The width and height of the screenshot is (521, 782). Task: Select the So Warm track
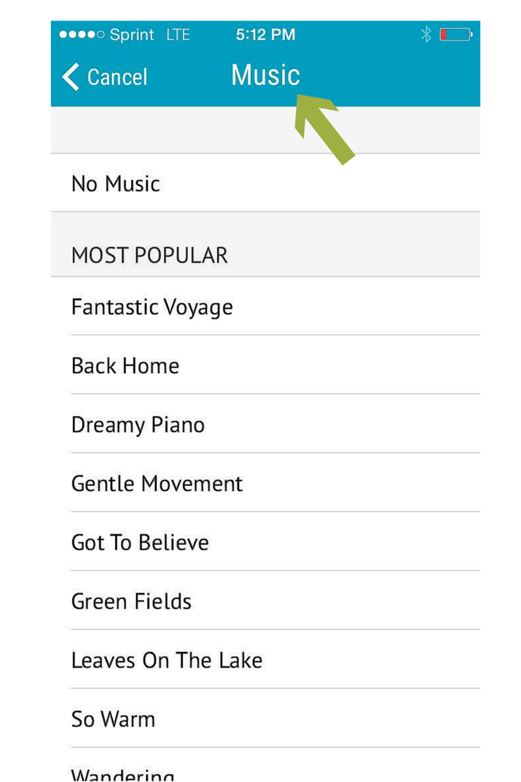(266, 718)
